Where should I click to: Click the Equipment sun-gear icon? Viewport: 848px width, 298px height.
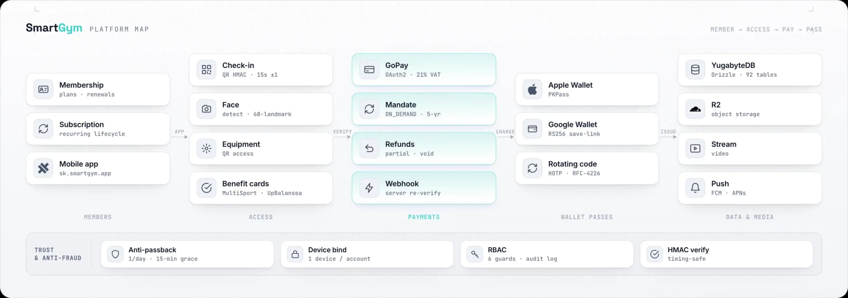(206, 149)
